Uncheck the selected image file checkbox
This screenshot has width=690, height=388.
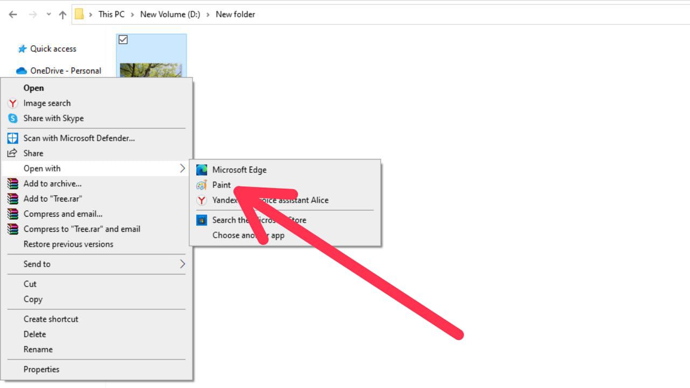coord(123,40)
